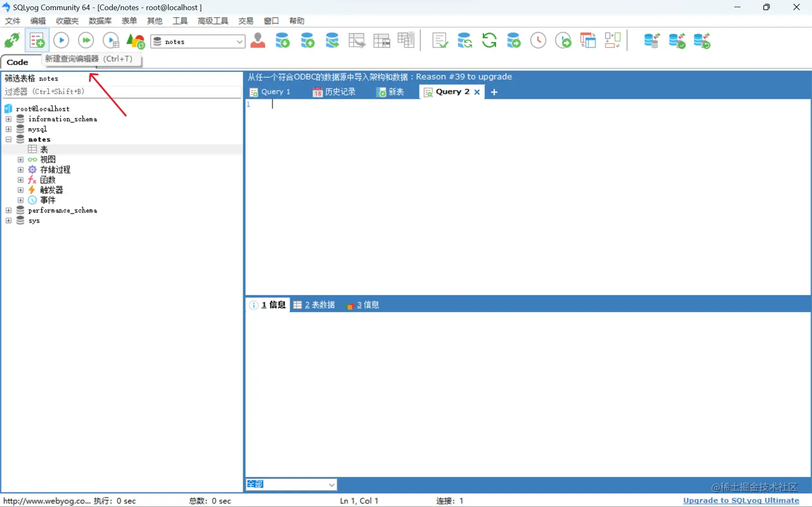This screenshot has height=507, width=812.
Task: Open the notes database dropdown
Action: [x=239, y=42]
